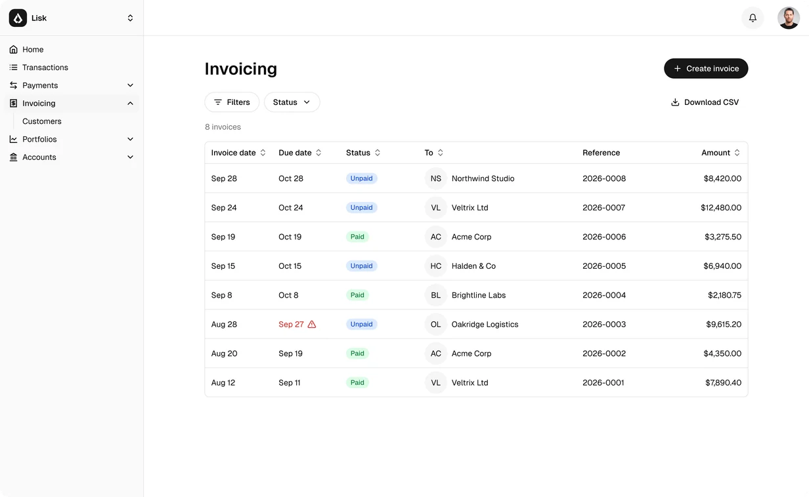This screenshot has width=809, height=497.
Task: Click reference 2026-0008
Action: 604,178
